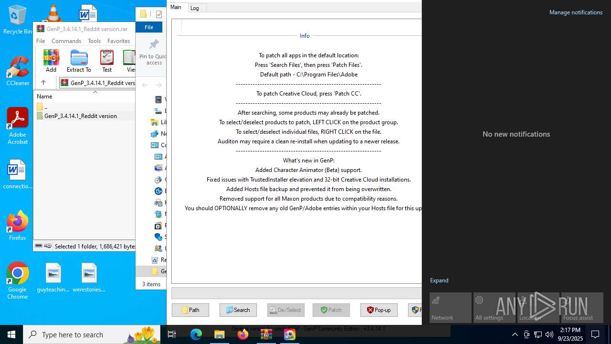Click the Add icon in WinRAR toolbar
Screen dimensions: 611x344
pyautogui.click(x=51, y=61)
